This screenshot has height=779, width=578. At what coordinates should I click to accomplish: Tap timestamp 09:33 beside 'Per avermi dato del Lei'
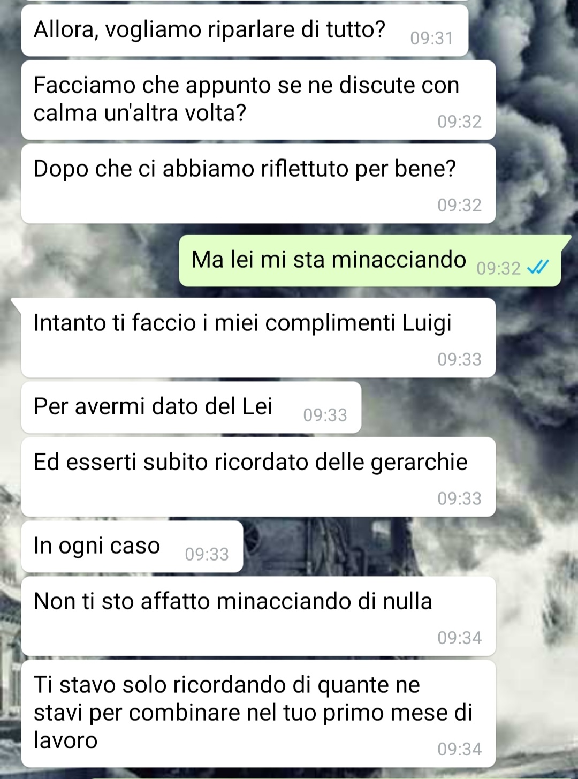(325, 414)
